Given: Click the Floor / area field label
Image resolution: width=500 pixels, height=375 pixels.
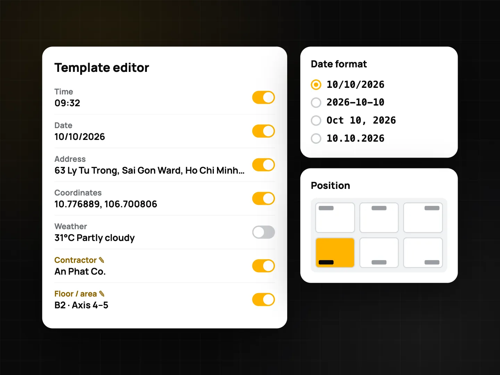Looking at the screenshot, I should 76,294.
